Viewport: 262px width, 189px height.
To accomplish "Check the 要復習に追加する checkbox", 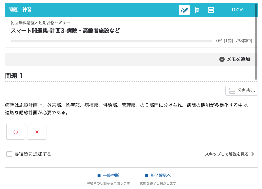I will [x=9, y=154].
